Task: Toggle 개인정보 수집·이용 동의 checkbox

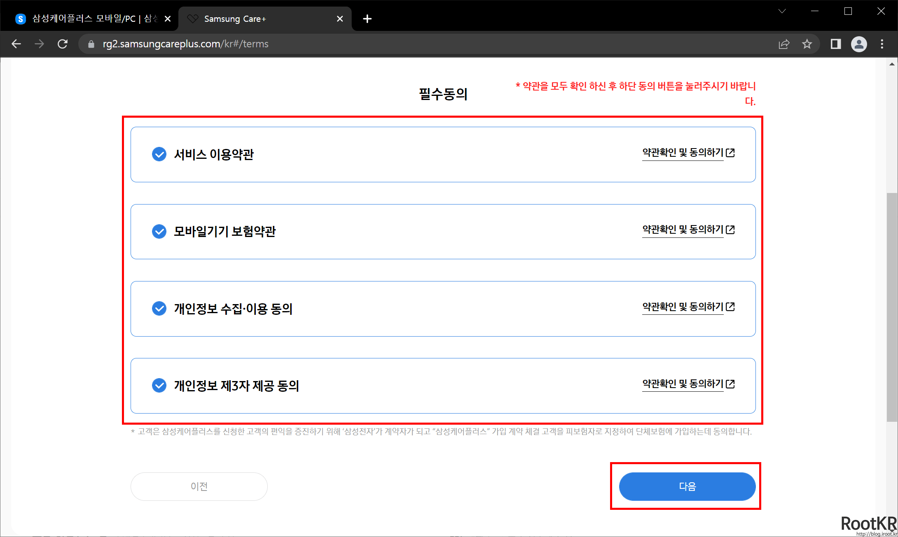Action: [x=159, y=308]
